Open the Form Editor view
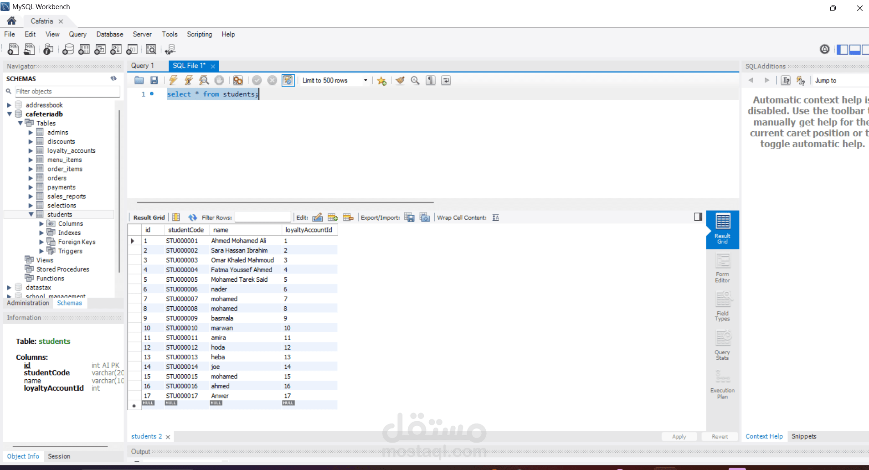 click(x=722, y=268)
